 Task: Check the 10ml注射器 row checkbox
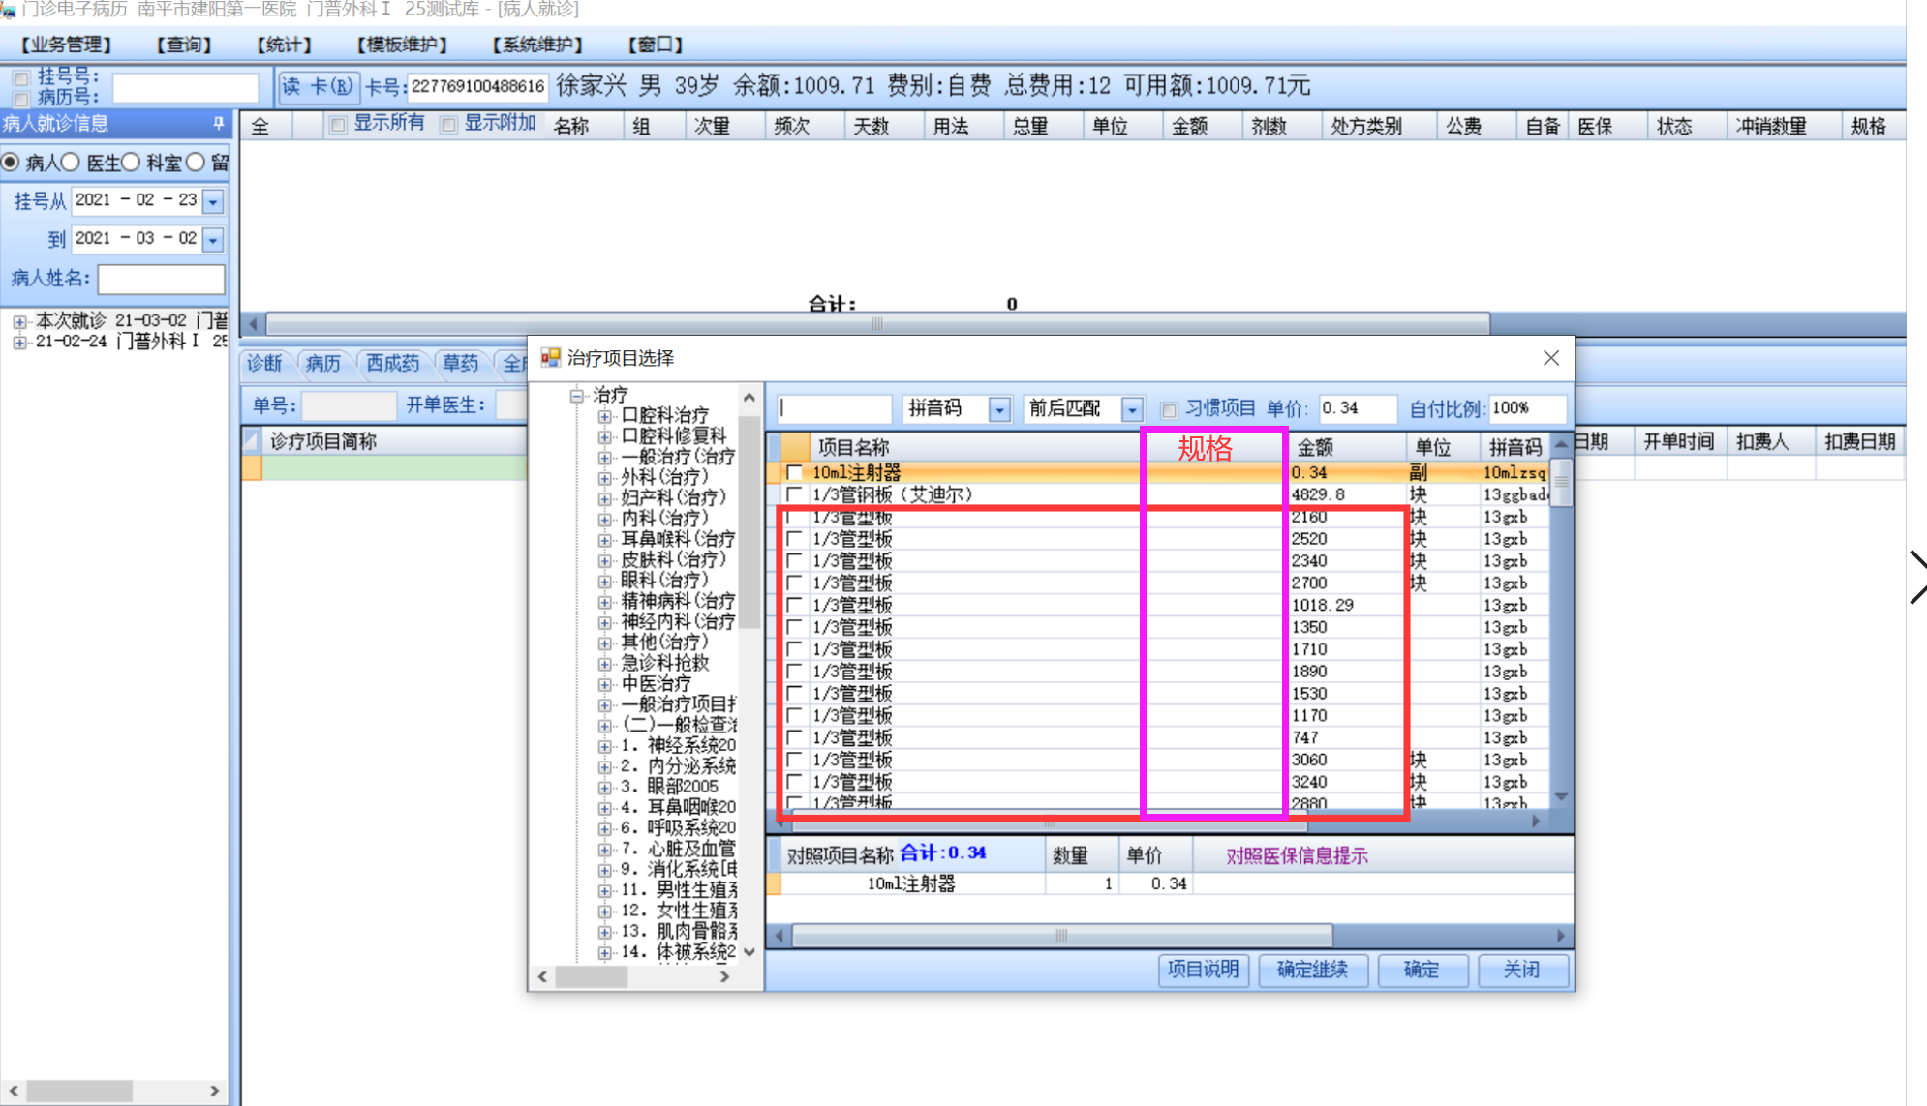coord(795,472)
